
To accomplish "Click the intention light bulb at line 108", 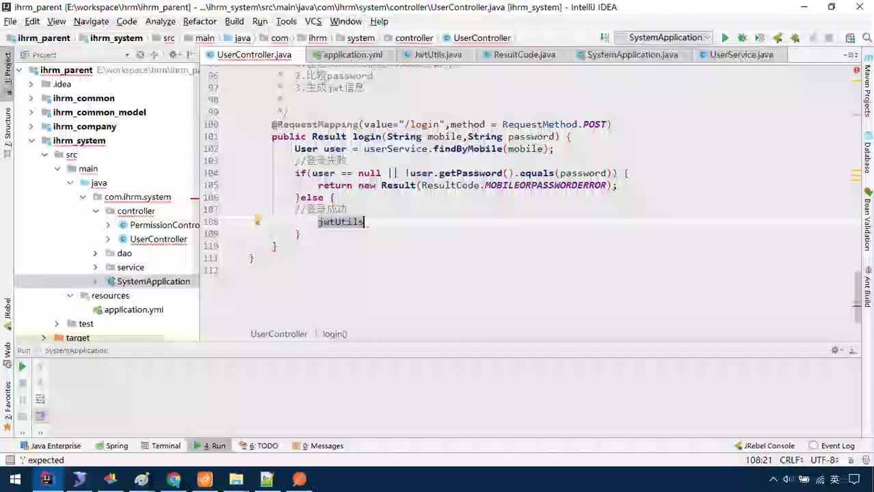I will (258, 221).
